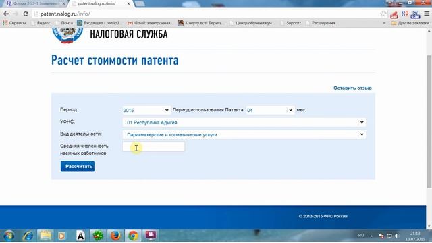Open the Chrome menu hamburger icon
Image resolution: width=432 pixels, height=243 pixels.
[427, 13]
